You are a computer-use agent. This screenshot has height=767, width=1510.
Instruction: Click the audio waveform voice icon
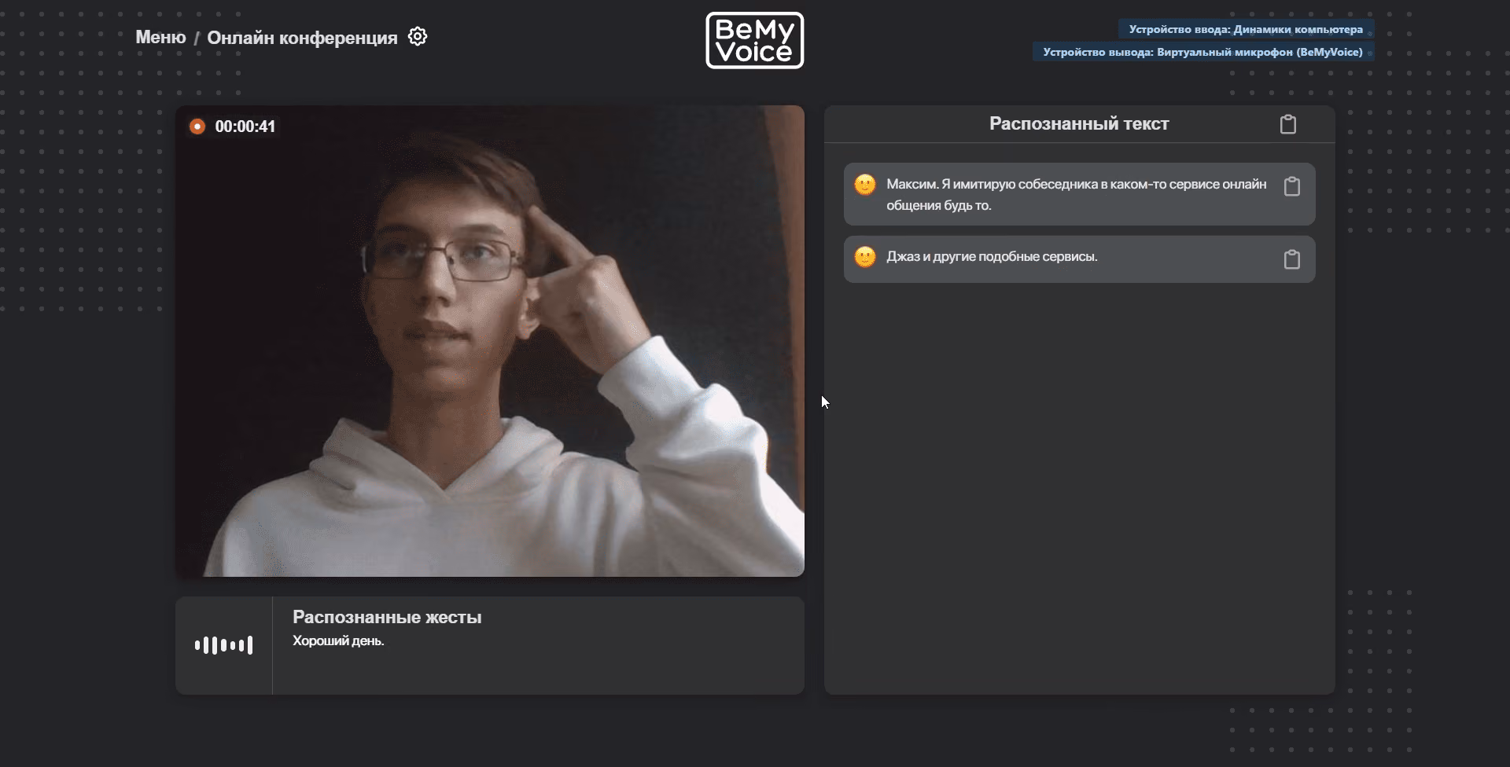(224, 645)
